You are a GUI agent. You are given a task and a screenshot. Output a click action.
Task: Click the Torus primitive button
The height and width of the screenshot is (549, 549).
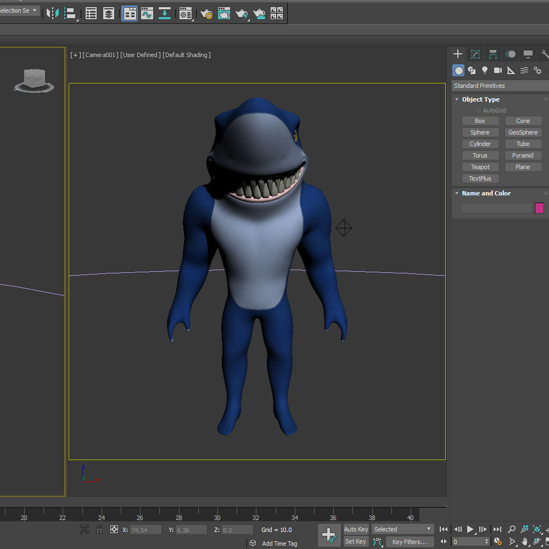(x=480, y=155)
